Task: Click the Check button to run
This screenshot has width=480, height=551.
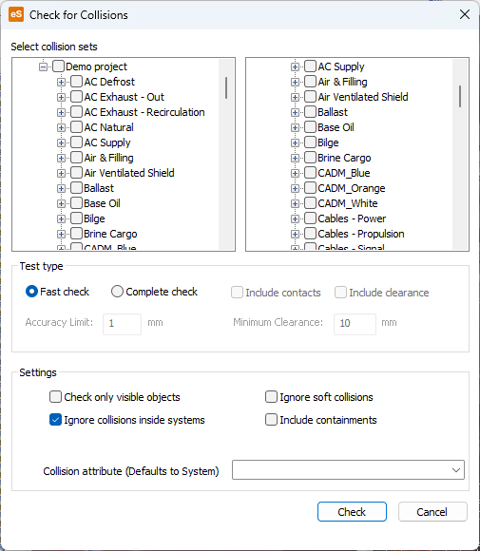Action: pyautogui.click(x=352, y=512)
